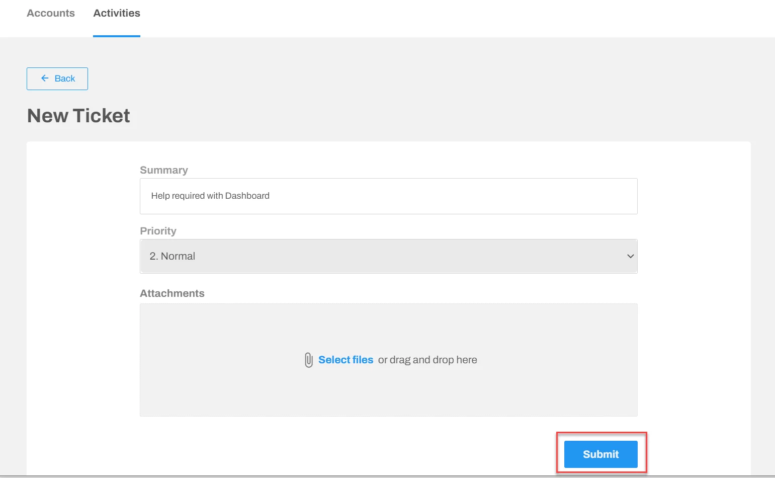Switch to the Activities tab
This screenshot has height=478, width=775.
point(117,13)
